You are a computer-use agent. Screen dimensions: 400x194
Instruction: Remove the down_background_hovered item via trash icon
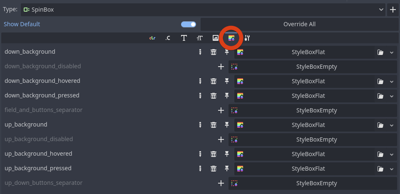pyautogui.click(x=213, y=82)
